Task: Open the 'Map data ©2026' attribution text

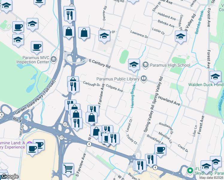Action: coord(211,178)
